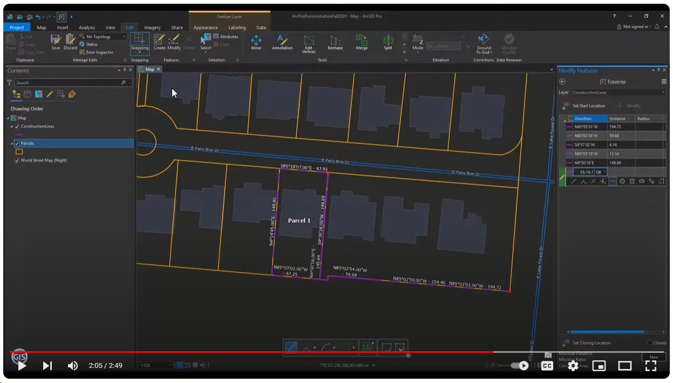673x383 pixels.
Task: Collapse the Map tree node in Contents
Action: 9,118
